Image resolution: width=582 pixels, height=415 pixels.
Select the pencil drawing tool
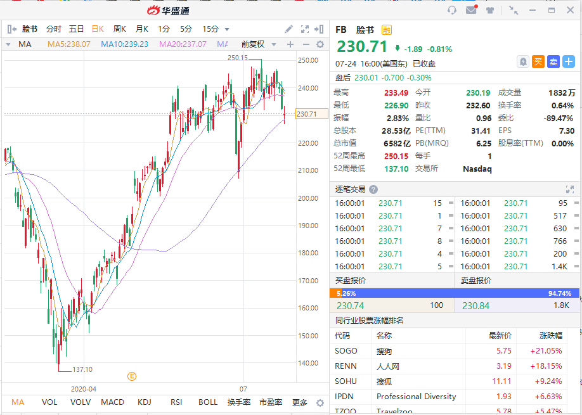click(x=288, y=29)
